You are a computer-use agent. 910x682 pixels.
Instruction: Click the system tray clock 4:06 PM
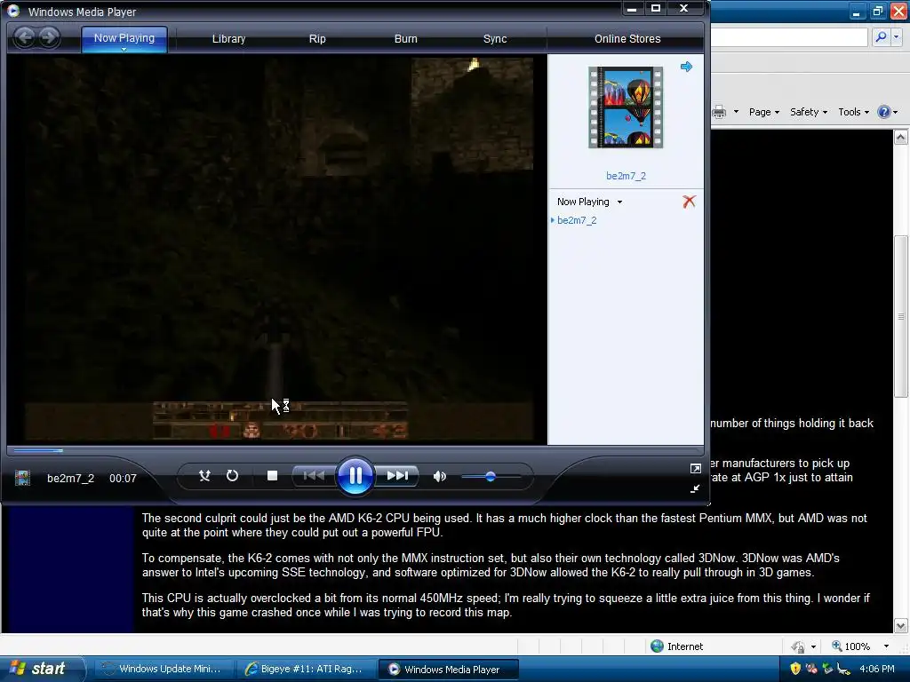tap(877, 669)
